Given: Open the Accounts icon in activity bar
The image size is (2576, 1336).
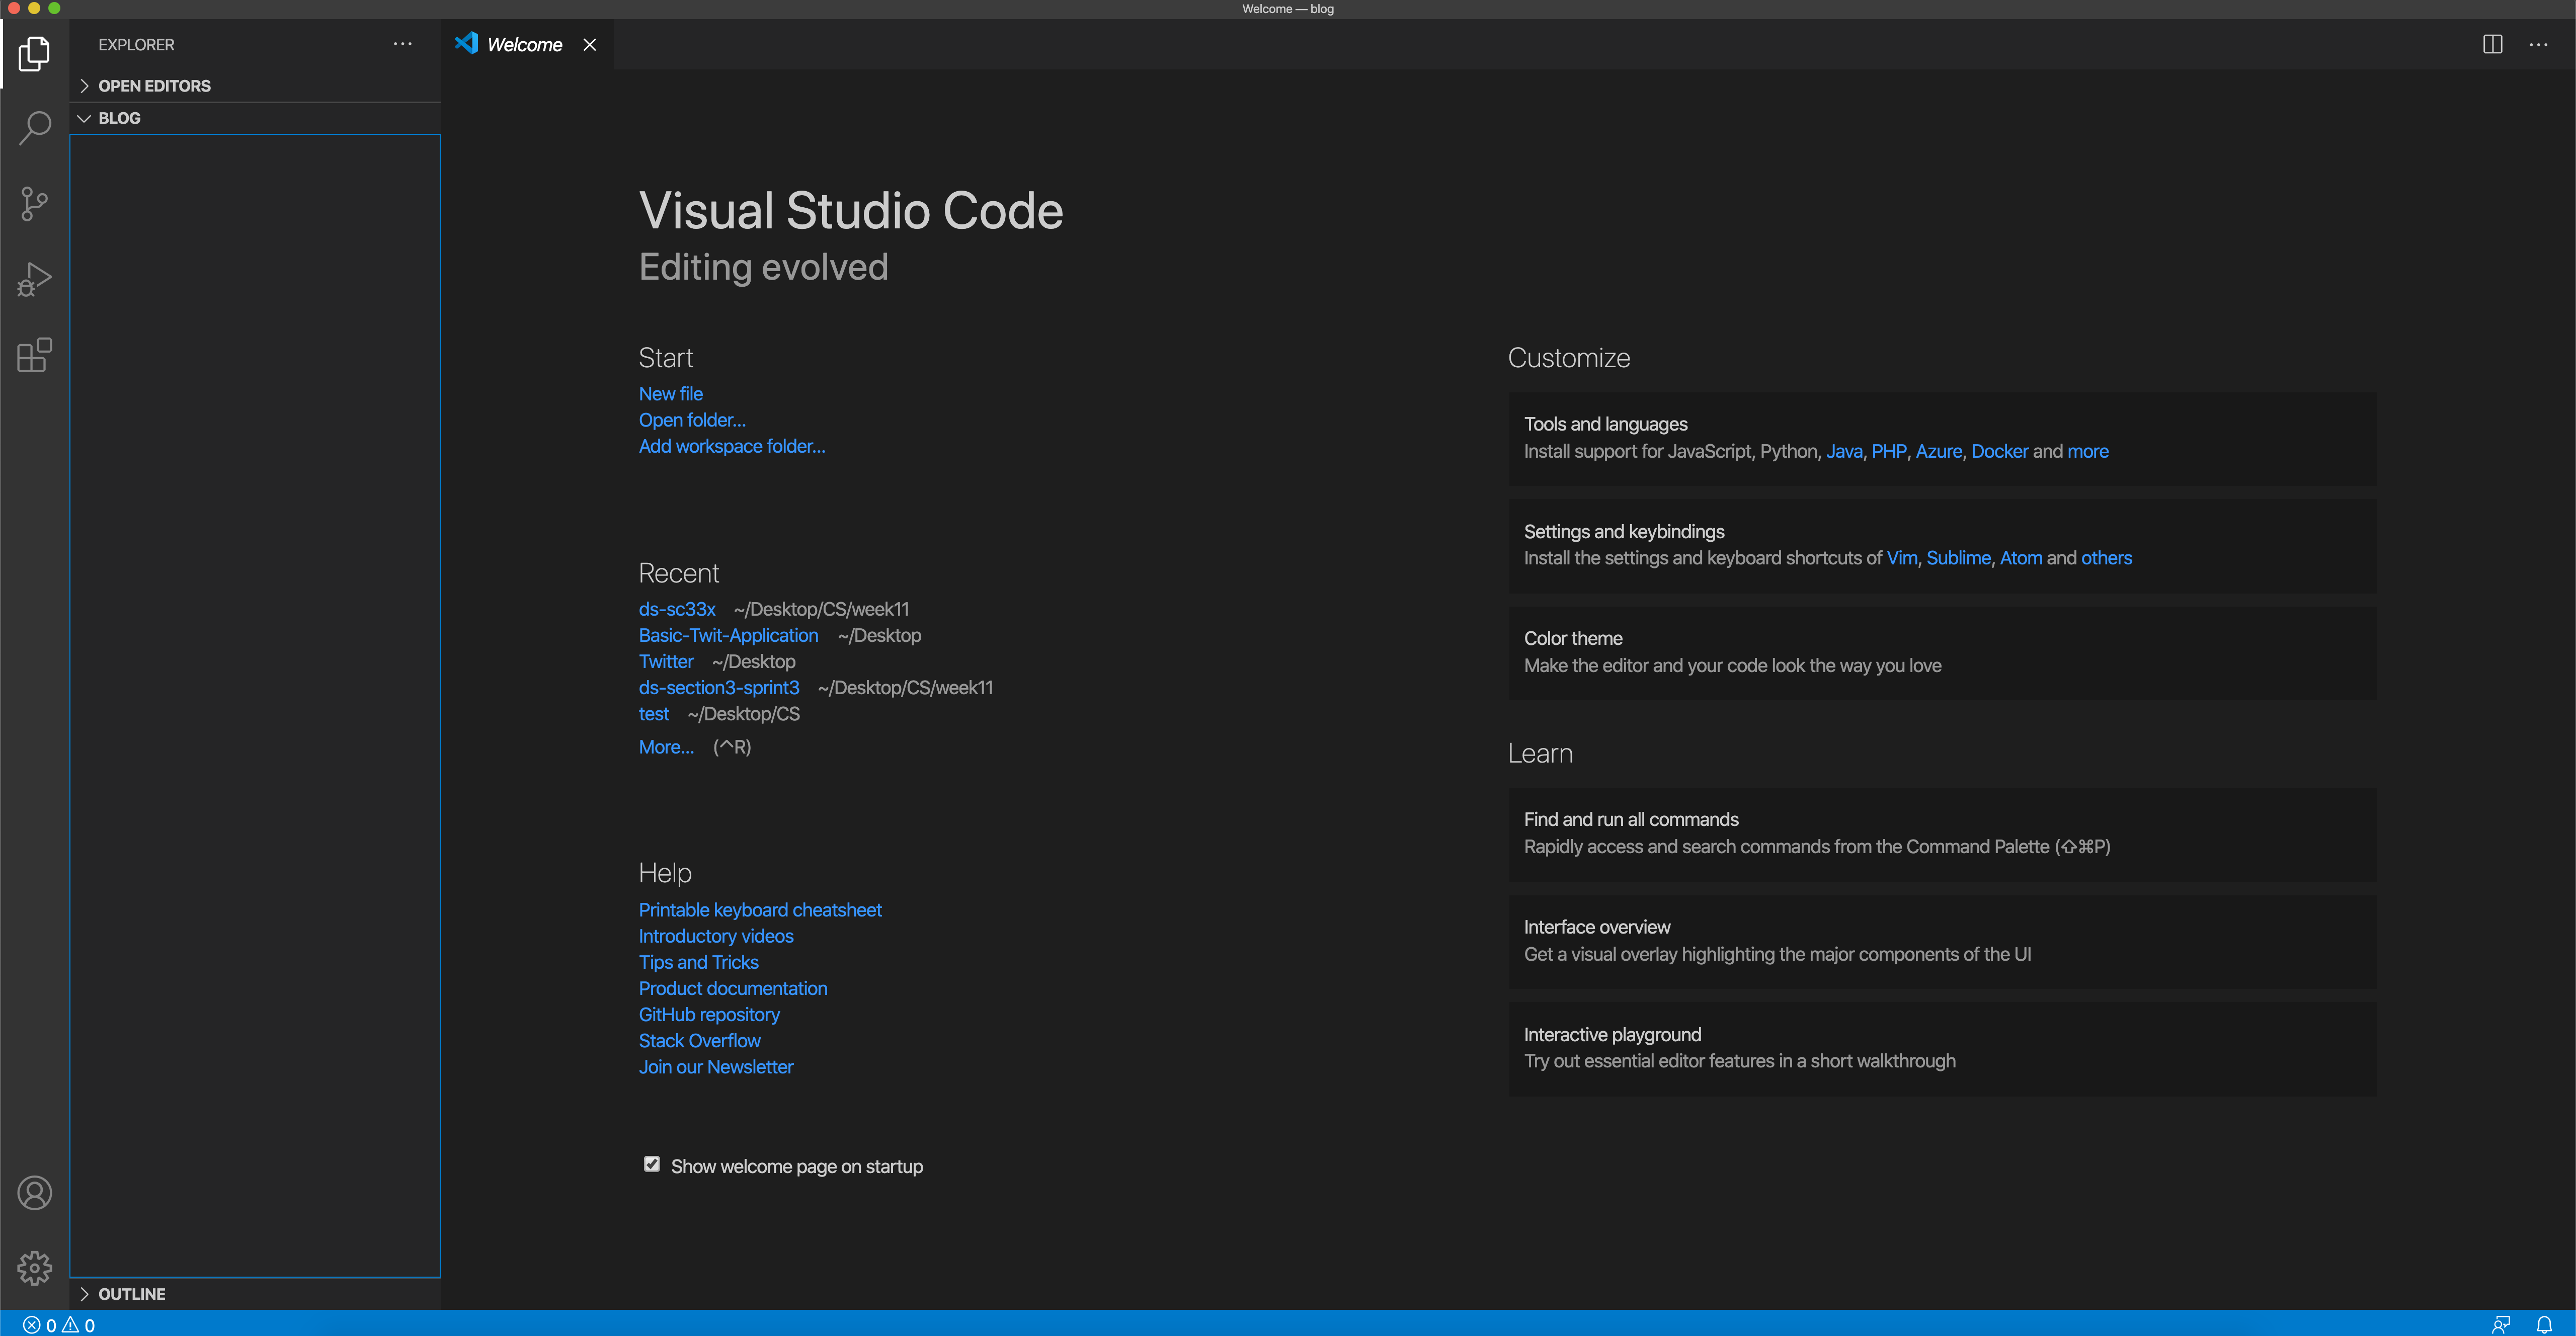Looking at the screenshot, I should [34, 1193].
